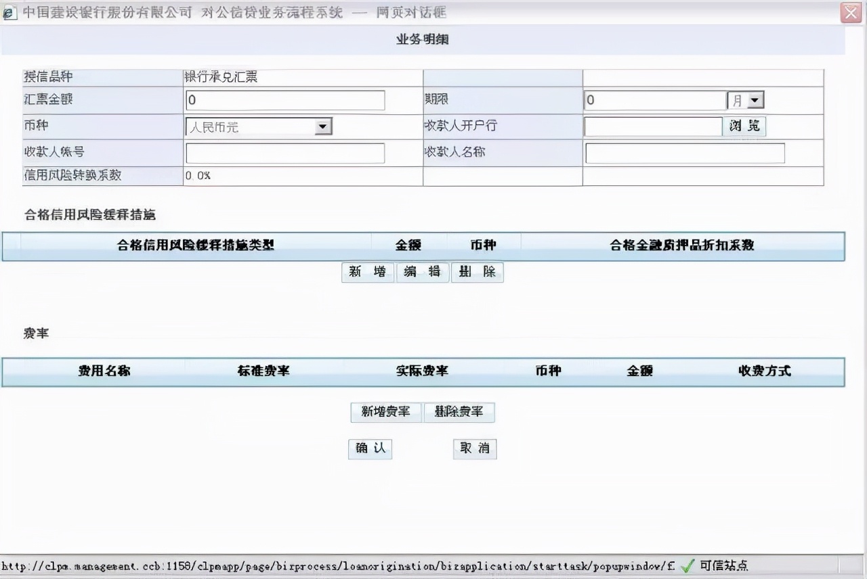867x579 pixels.
Task: Click the 0.0% credit risk conversion value
Action: pyautogui.click(x=198, y=176)
